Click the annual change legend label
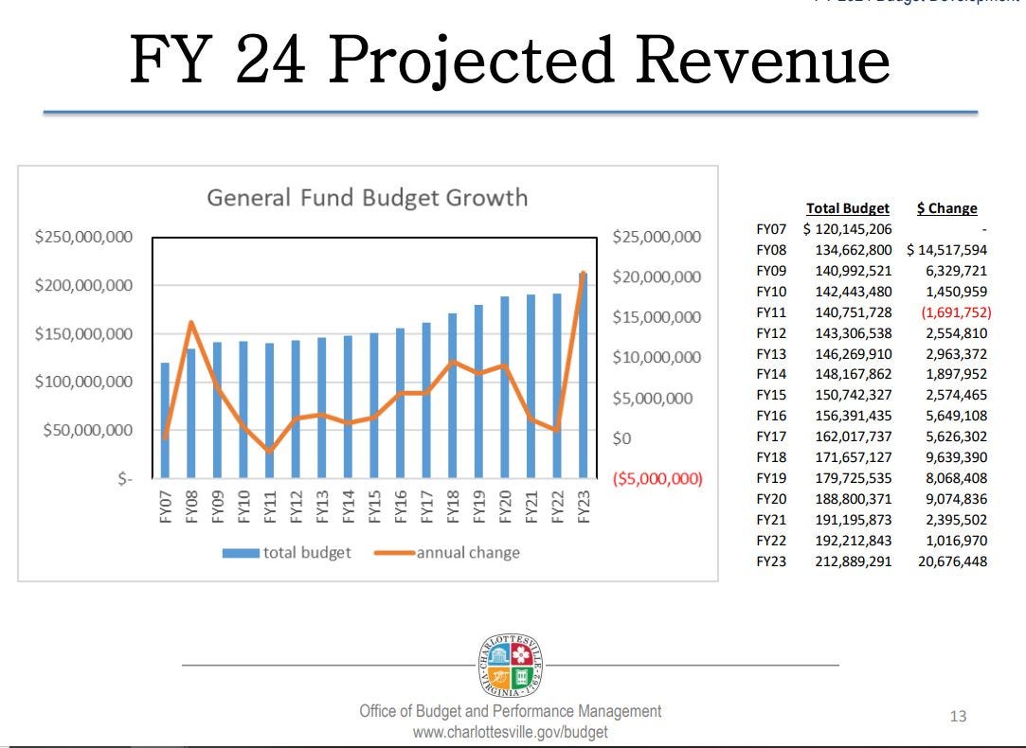 point(468,553)
